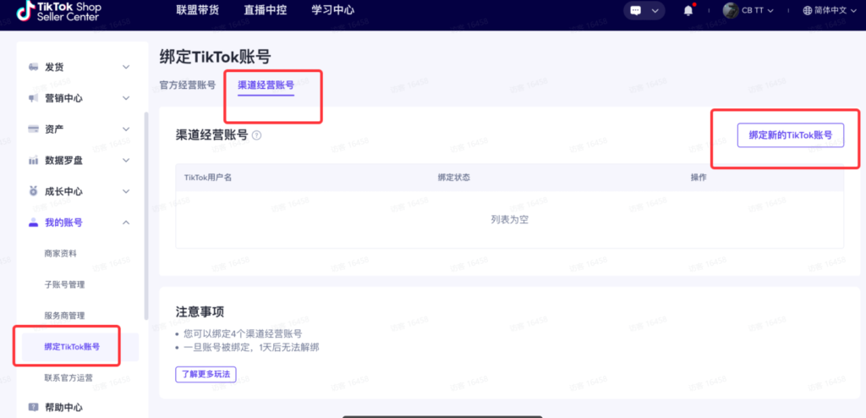
Task: Open 学习中心 in top navigation
Action: click(x=332, y=10)
